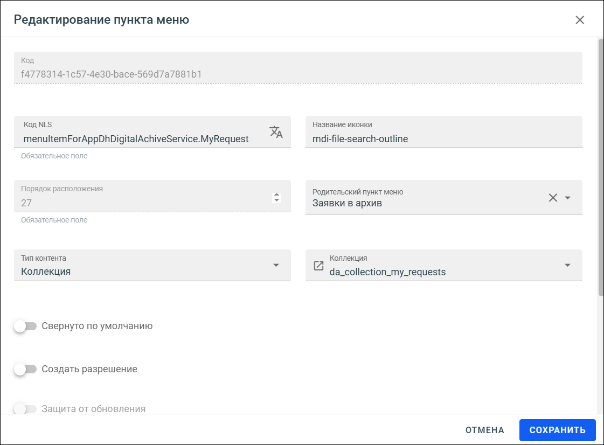This screenshot has width=604, height=445.
Task: Edit the Название иконки field
Action: (444, 132)
